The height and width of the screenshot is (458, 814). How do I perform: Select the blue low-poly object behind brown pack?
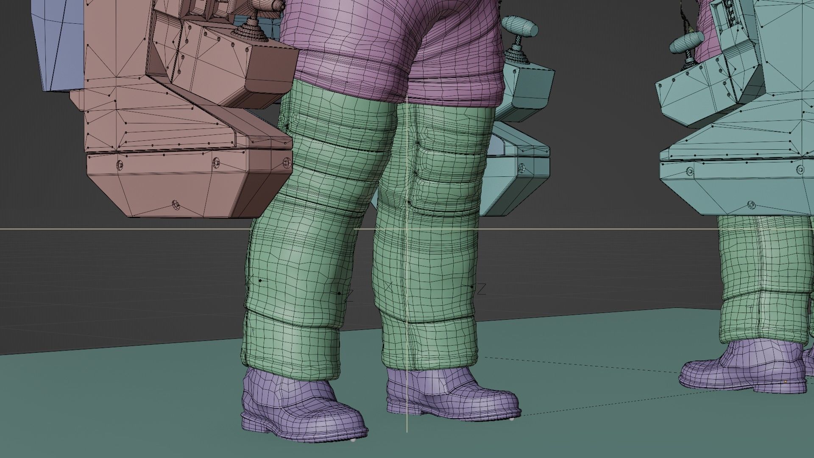(57, 47)
